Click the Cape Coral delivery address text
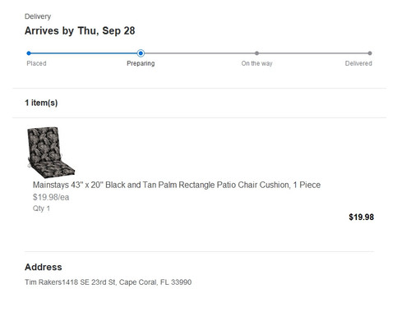 tap(109, 282)
